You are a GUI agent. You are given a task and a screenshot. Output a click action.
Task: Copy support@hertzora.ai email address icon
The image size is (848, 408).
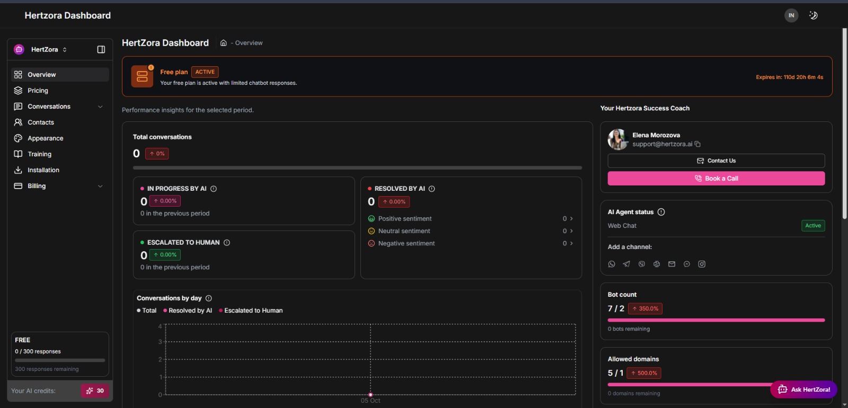click(697, 144)
